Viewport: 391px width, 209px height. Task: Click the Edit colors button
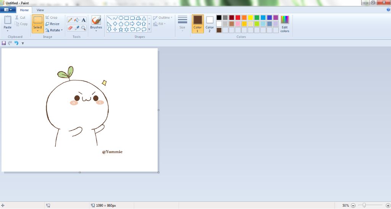285,24
